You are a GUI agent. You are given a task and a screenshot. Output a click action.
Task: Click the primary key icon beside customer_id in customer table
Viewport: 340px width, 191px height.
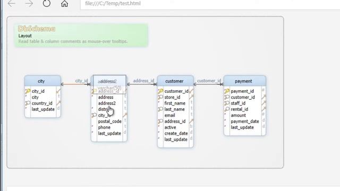tap(160, 91)
